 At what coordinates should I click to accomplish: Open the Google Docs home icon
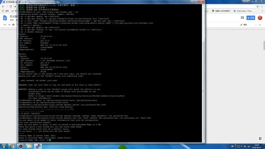point(5,18)
